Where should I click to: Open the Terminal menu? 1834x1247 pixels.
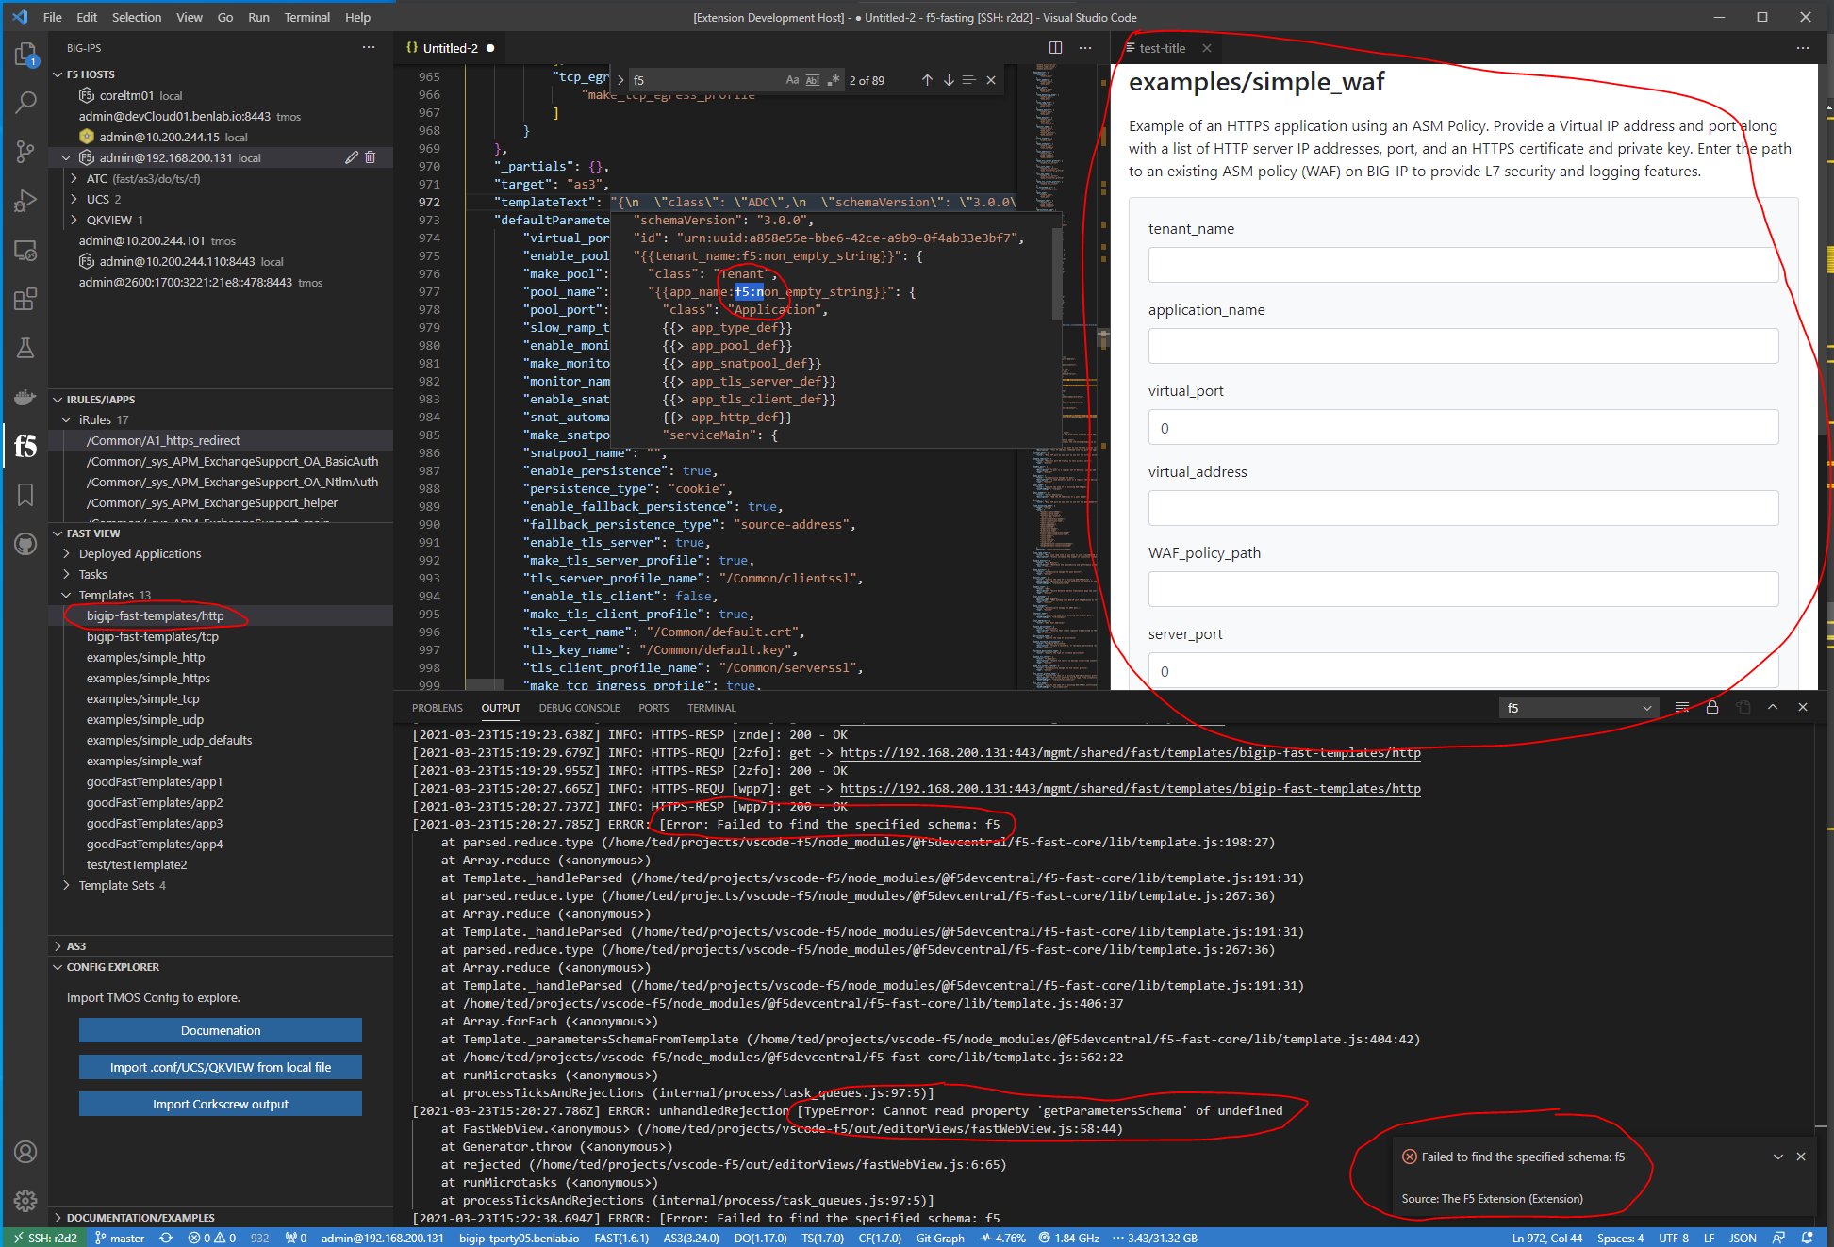pyautogui.click(x=306, y=17)
